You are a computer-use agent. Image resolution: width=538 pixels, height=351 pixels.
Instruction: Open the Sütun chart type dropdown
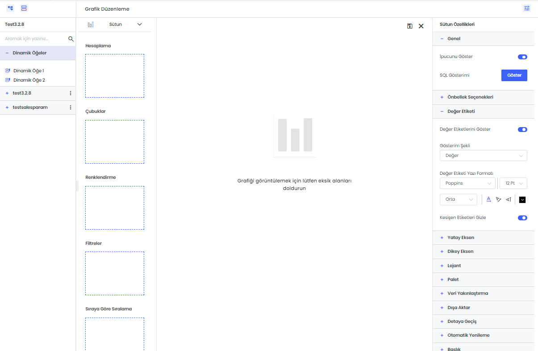point(115,25)
